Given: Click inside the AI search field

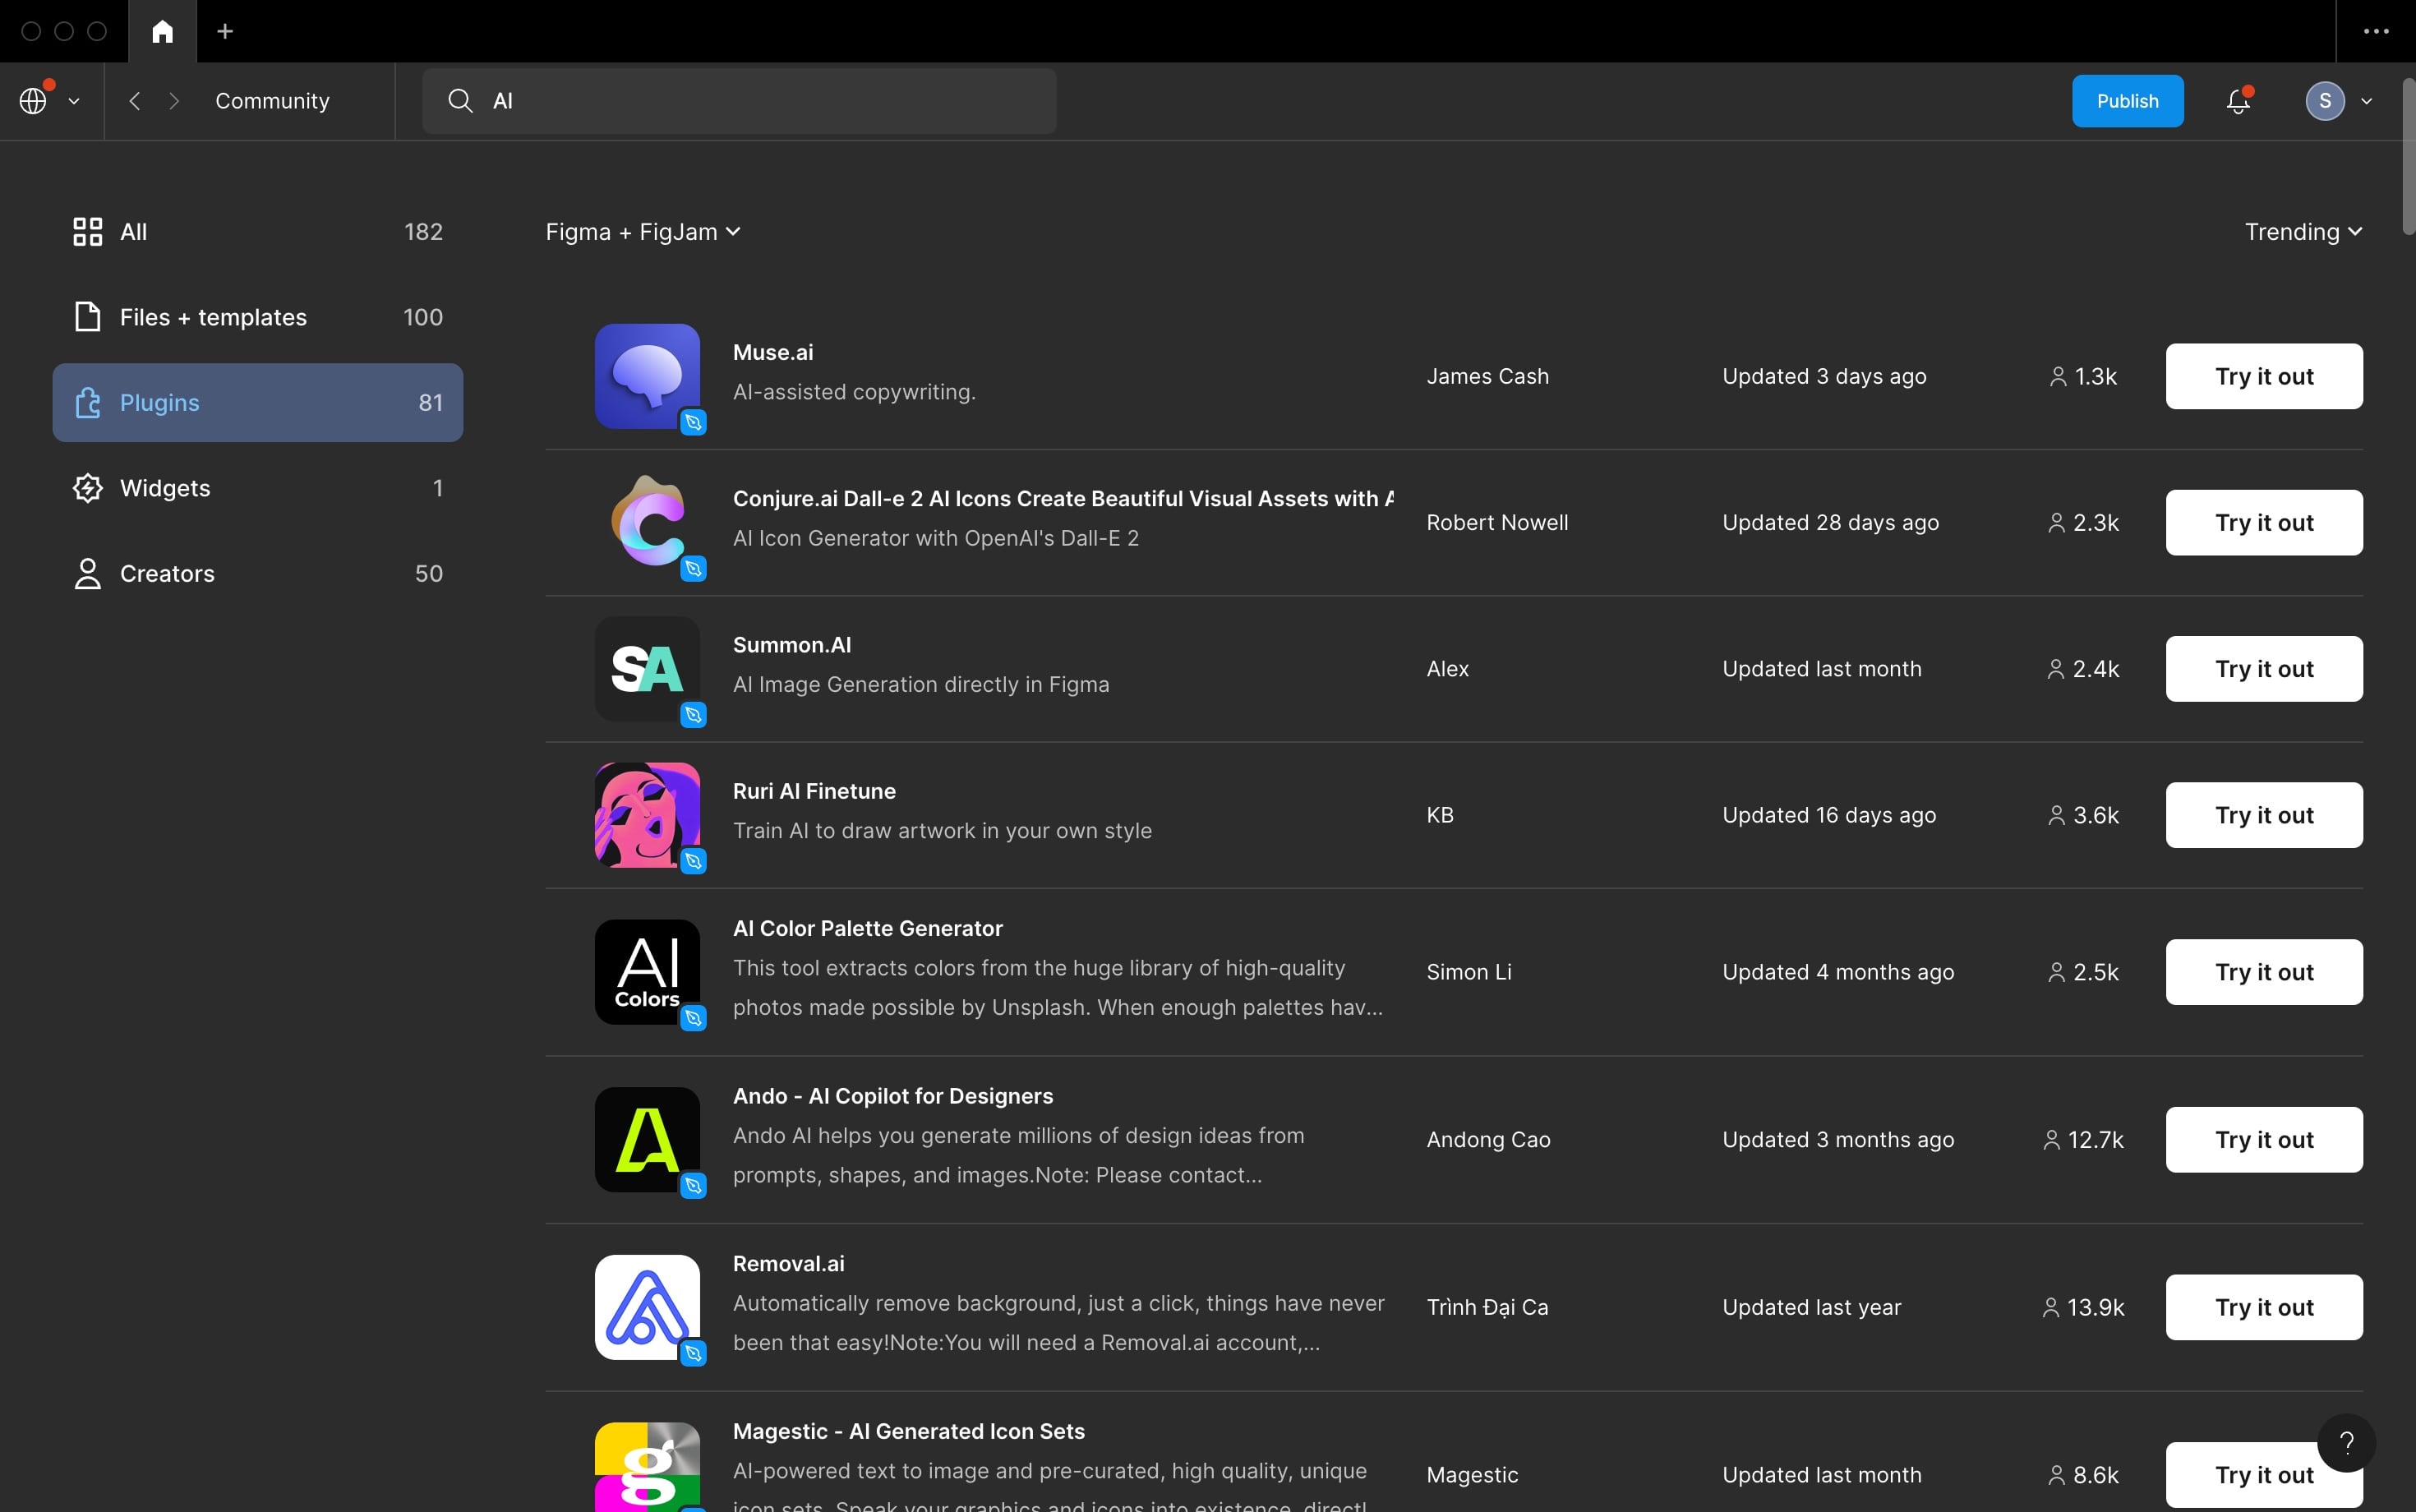Looking at the screenshot, I should pyautogui.click(x=740, y=100).
